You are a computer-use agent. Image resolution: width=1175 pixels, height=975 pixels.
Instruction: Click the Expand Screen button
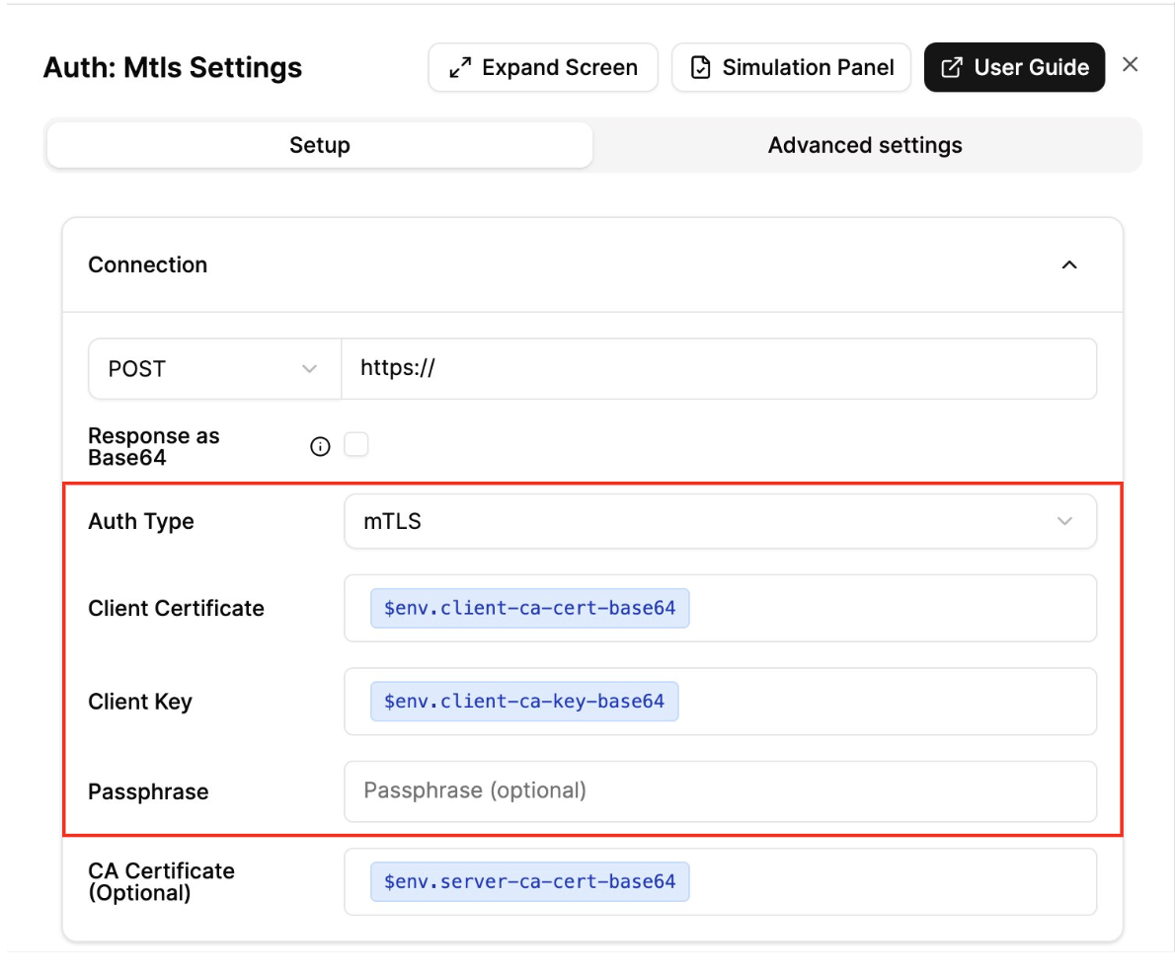[x=543, y=67]
